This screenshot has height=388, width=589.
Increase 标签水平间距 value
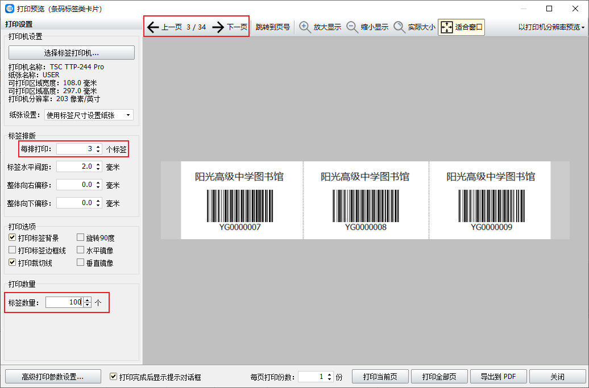tap(98, 164)
